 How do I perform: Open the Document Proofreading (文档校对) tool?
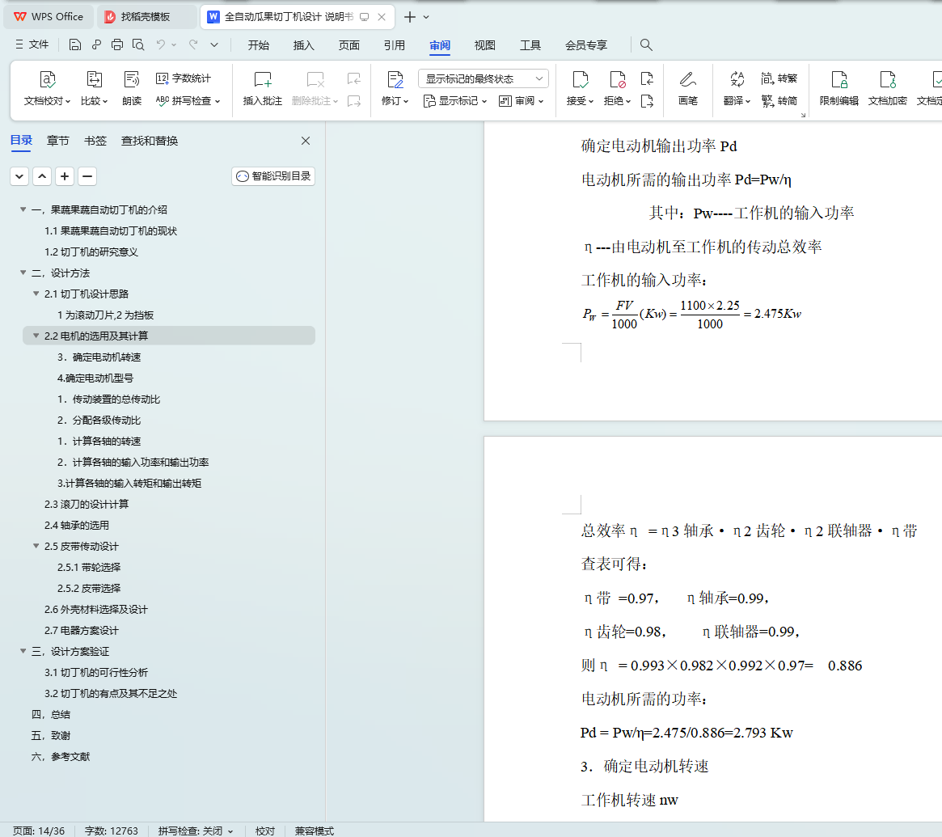click(x=48, y=87)
